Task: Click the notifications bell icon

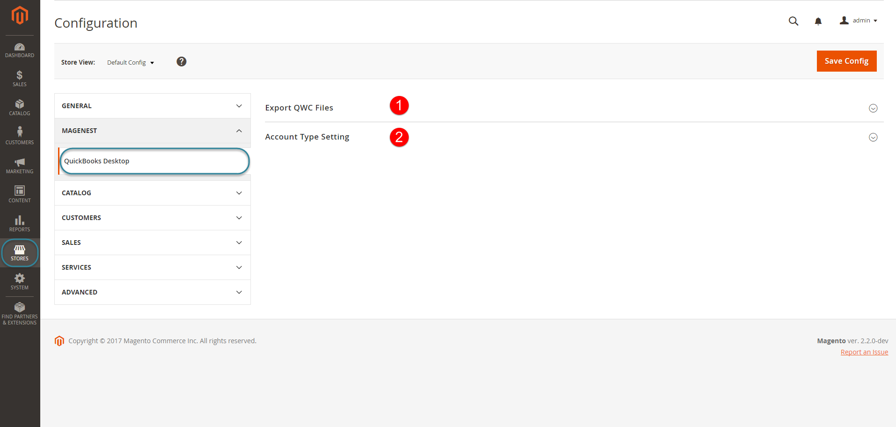Action: pos(818,21)
